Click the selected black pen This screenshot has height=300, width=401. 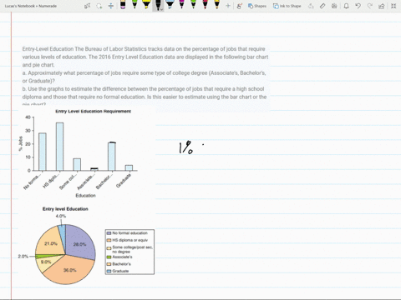pos(158,4)
